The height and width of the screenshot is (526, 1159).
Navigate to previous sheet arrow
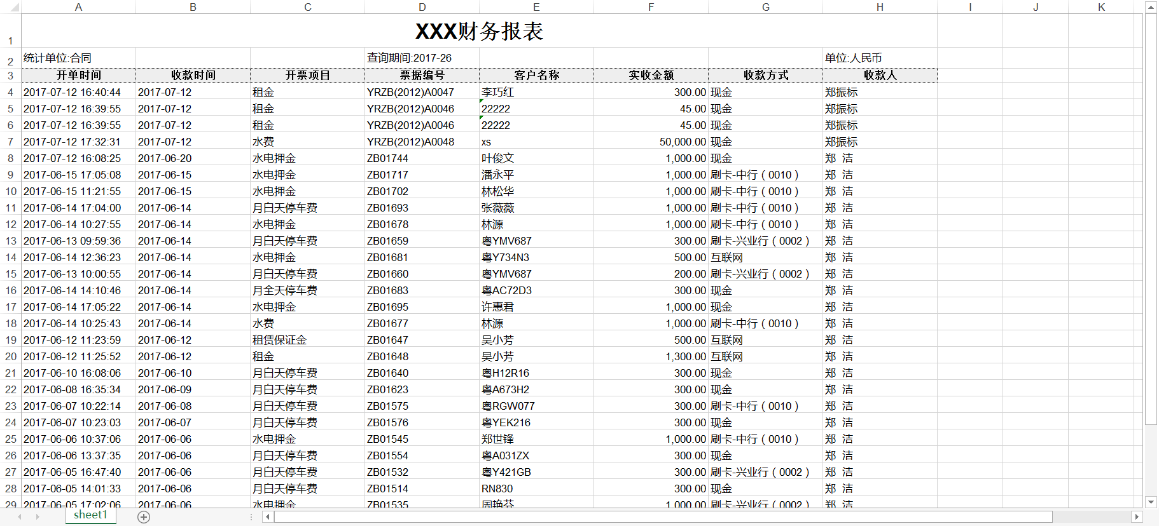tap(20, 517)
